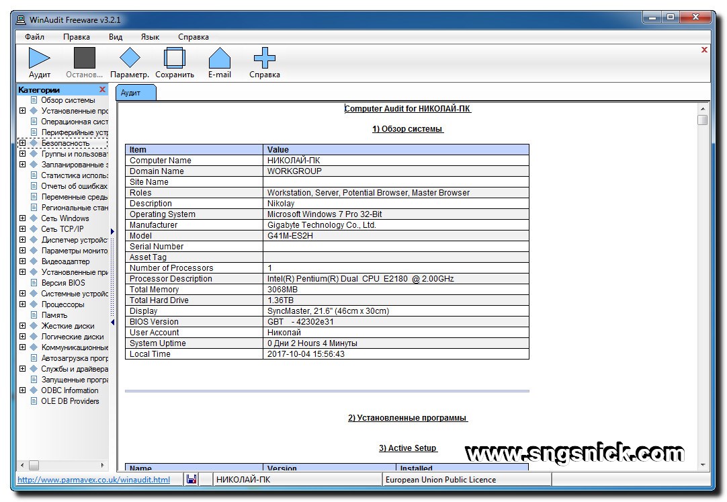Click the 3) Active Setup heading link
Image resolution: width=727 pixels, height=502 pixels.
(408, 448)
